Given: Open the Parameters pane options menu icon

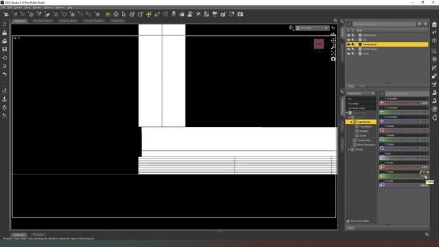Looking at the screenshot, I should pos(342,91).
